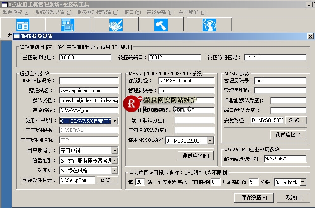315x208 pixels.
Task: Click MSSQL 测试连接(M) button
Action: point(196,156)
